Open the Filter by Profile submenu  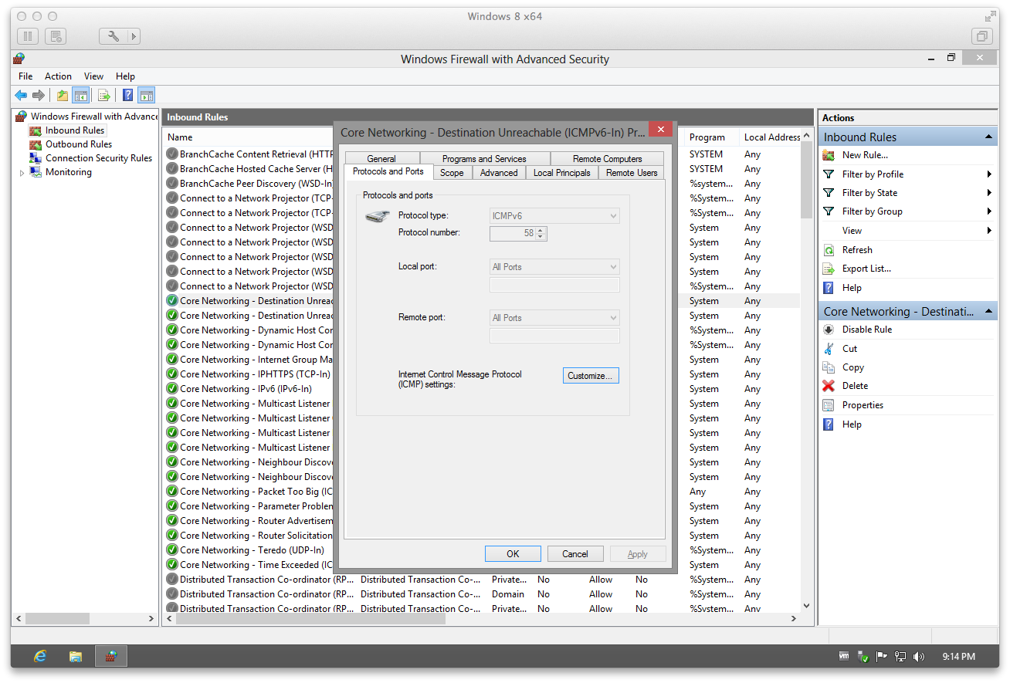989,174
